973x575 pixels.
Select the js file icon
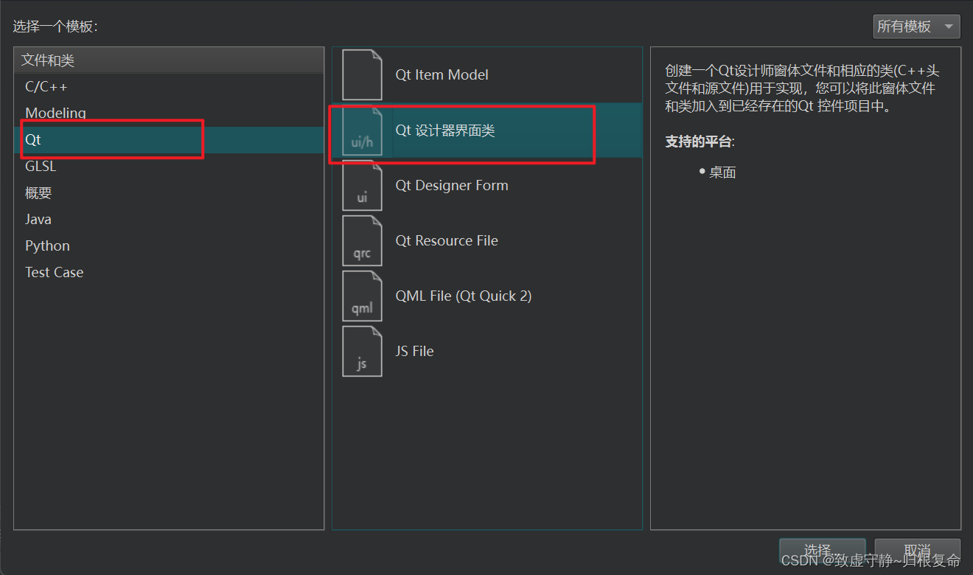362,351
